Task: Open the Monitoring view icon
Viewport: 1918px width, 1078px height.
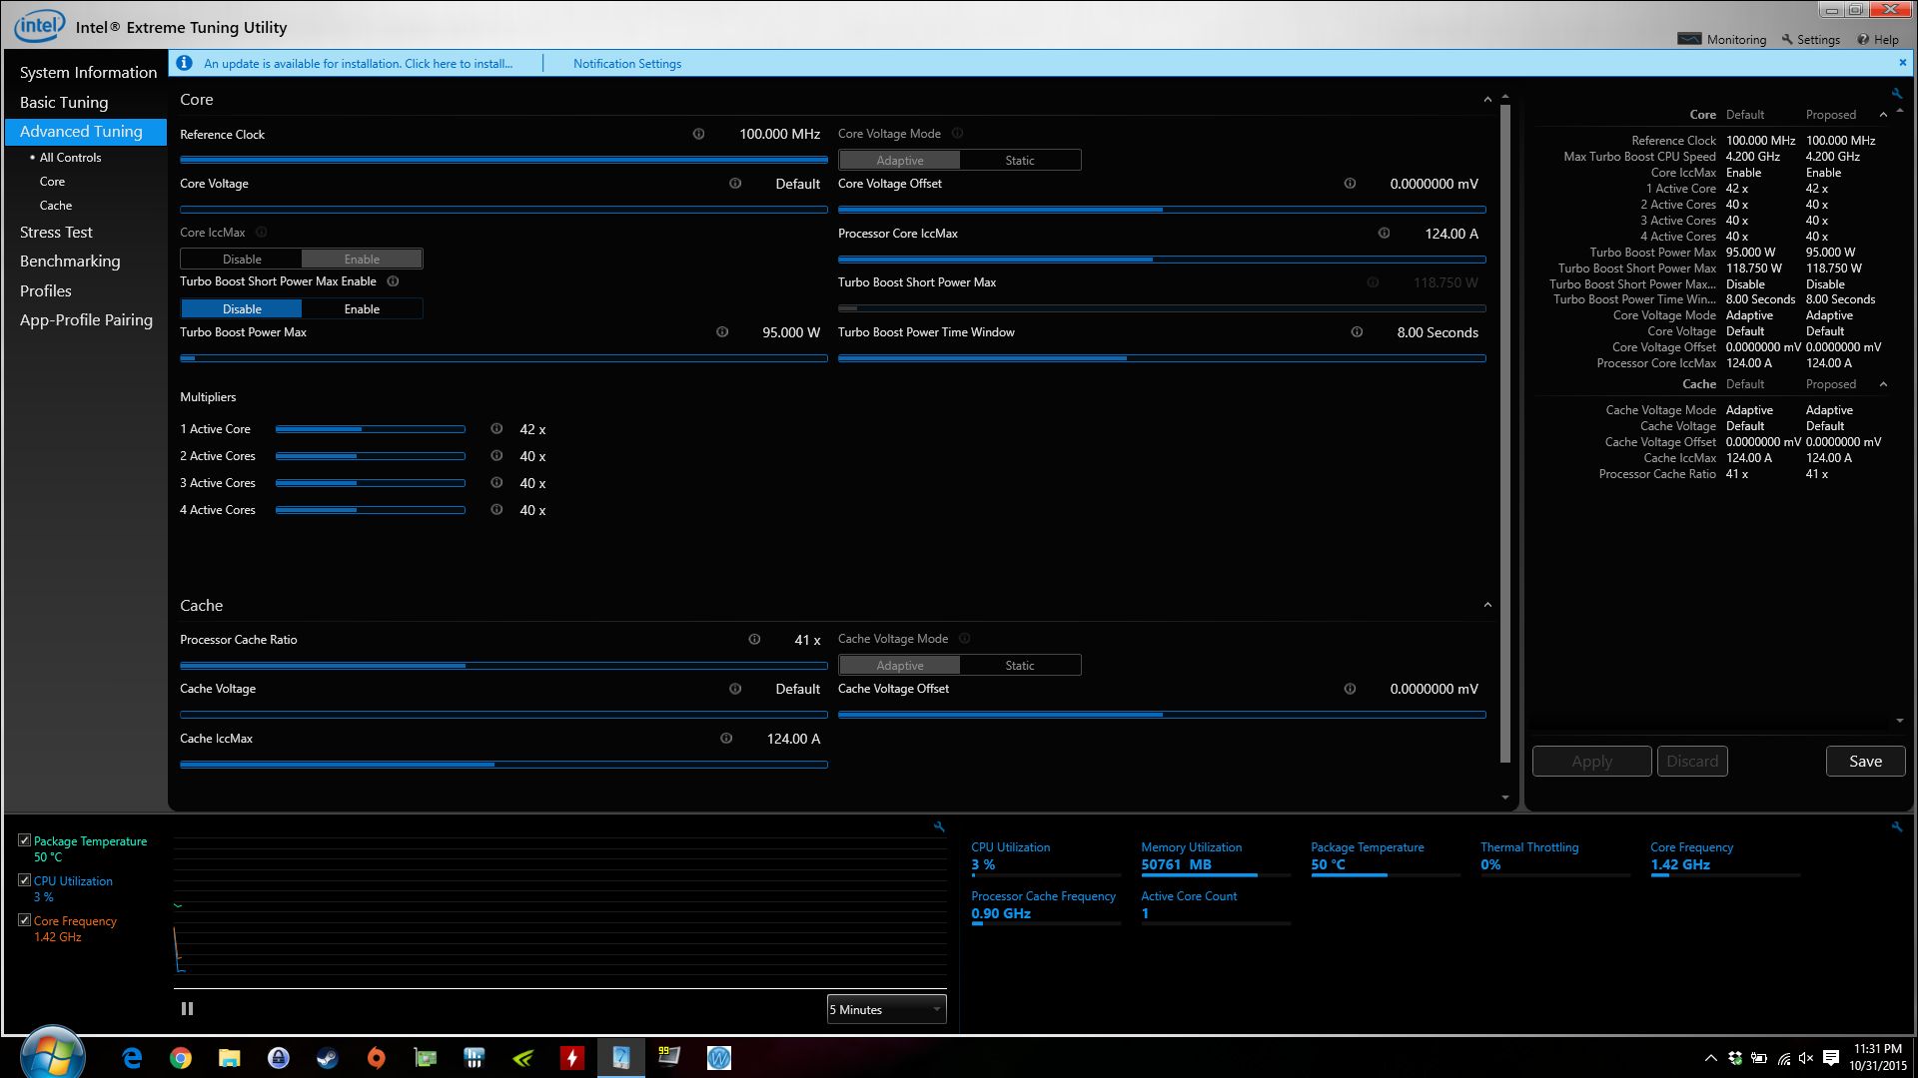Action: coord(1689,39)
